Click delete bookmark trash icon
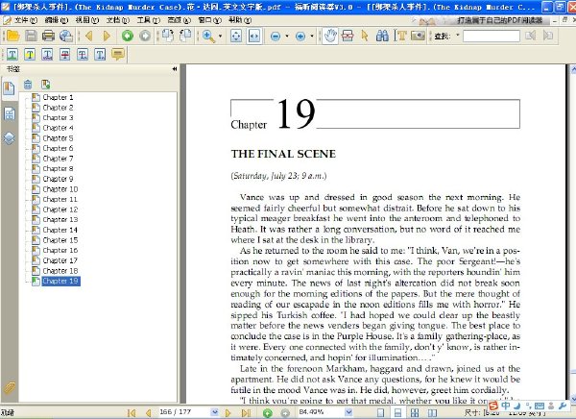This screenshot has width=576, height=419. pos(28,85)
